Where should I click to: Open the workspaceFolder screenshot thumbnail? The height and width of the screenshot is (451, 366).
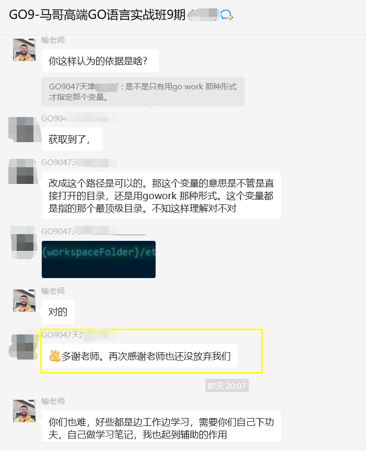point(99,259)
